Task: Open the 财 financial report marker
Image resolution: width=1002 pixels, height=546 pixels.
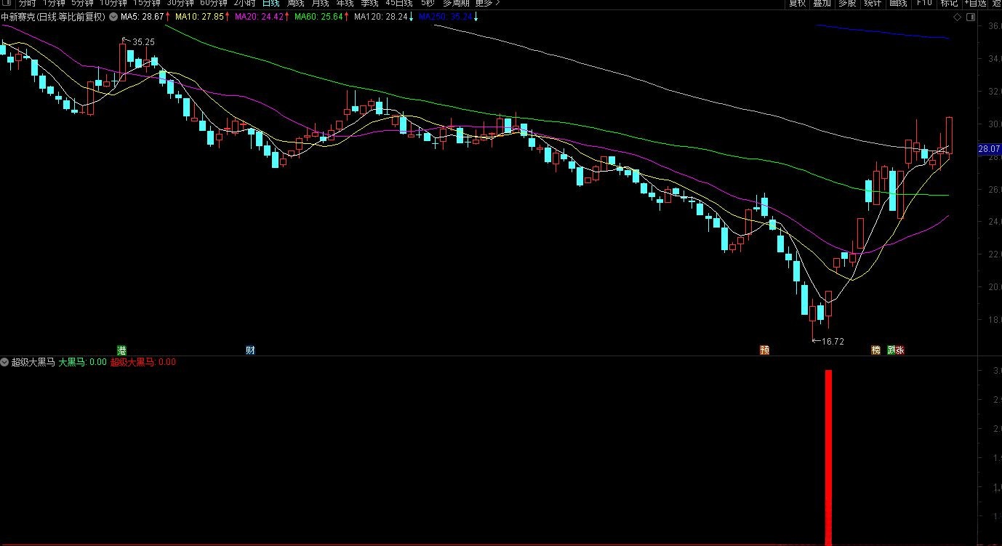Action: pos(250,350)
